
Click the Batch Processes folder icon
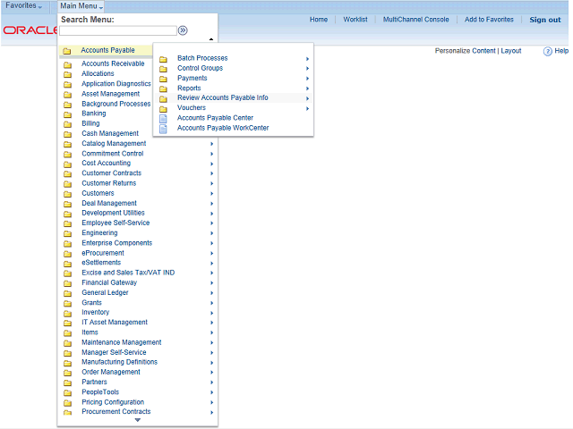tap(163, 59)
